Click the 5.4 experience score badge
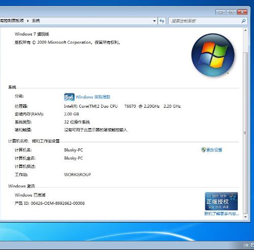 [x=69, y=97]
